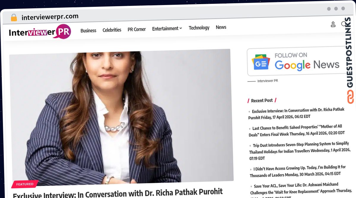Viewport: 356px width, 198px height.
Task: Open the Celebrities menu item
Action: tap(112, 30)
